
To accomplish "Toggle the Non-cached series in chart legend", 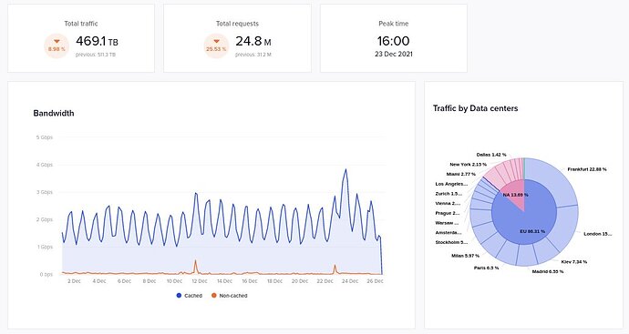I will coord(230,296).
